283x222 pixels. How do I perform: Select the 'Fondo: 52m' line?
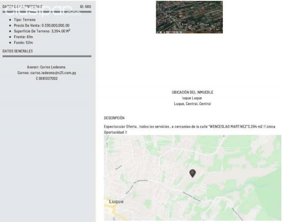pos(23,43)
